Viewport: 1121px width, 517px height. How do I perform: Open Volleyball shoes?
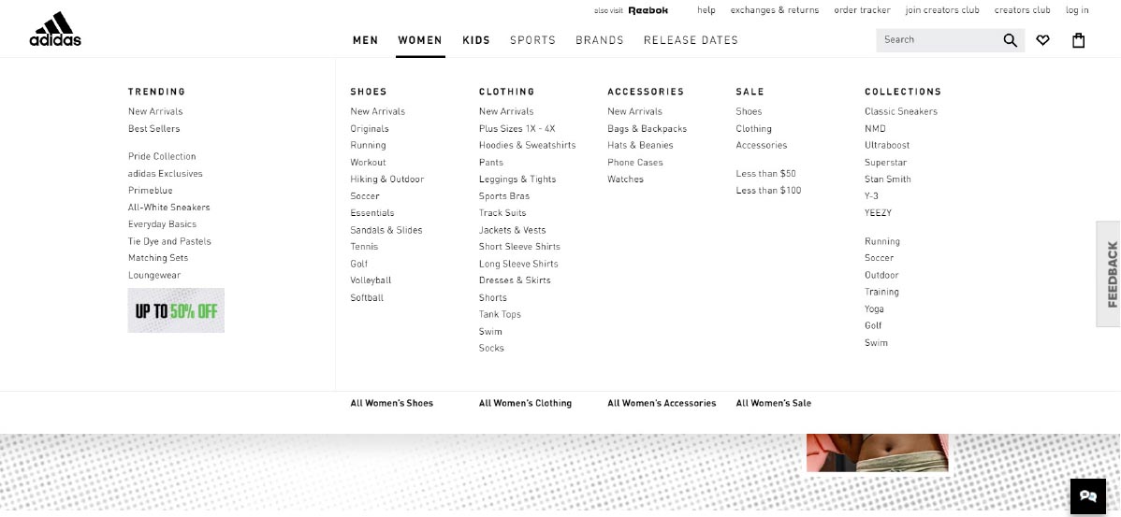371,280
